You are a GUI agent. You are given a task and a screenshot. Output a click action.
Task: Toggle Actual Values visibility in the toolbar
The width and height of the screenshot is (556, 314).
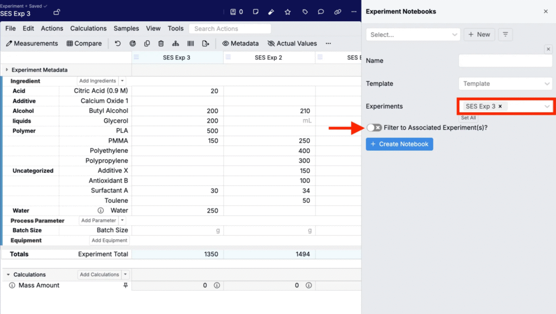point(292,43)
